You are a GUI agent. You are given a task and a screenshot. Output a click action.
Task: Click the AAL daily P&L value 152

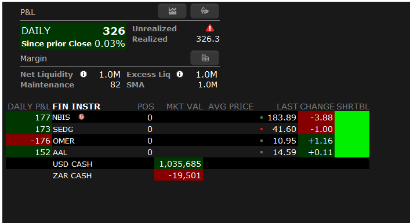click(x=42, y=152)
